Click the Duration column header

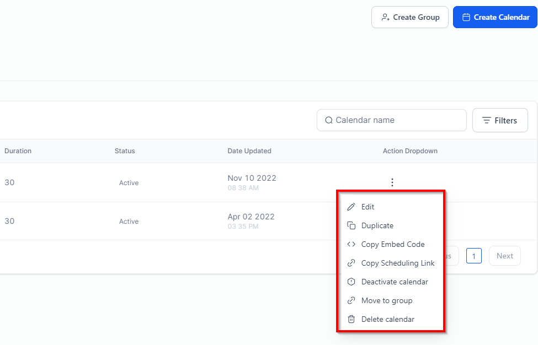tap(18, 151)
